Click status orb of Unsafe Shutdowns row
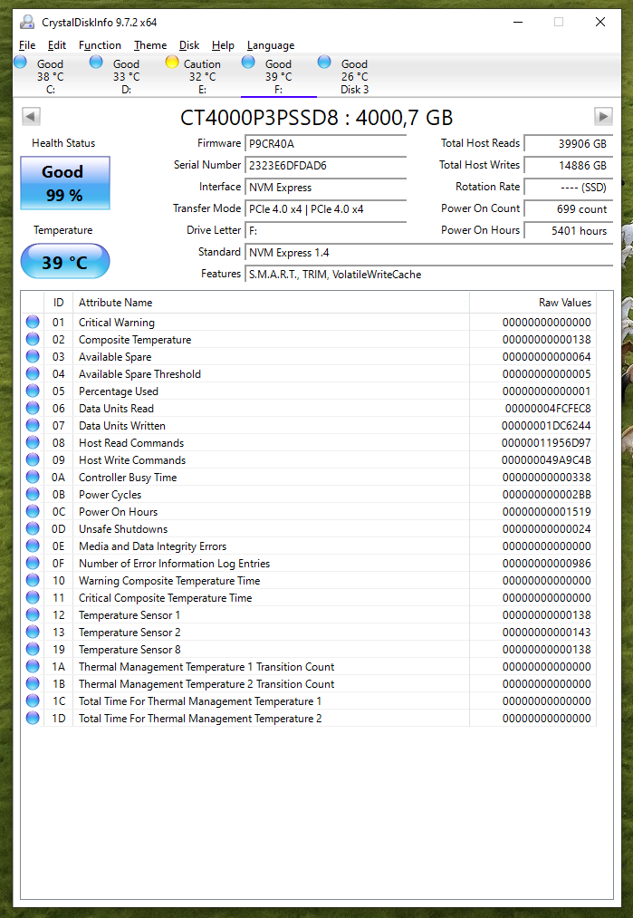The image size is (633, 918). point(33,528)
